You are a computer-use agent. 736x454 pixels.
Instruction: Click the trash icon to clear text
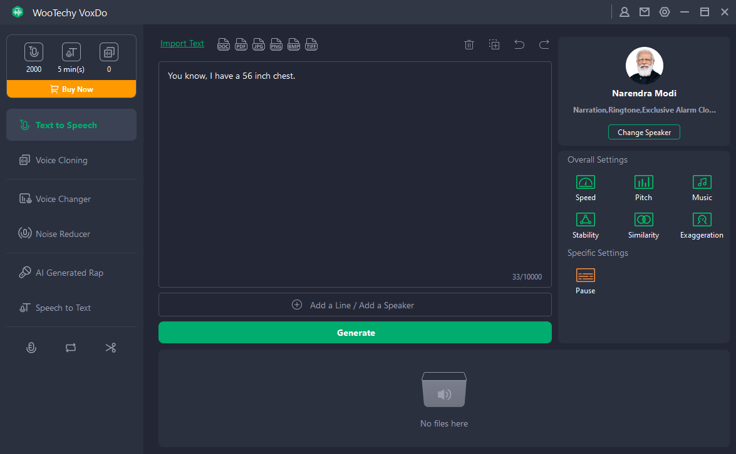click(x=469, y=44)
